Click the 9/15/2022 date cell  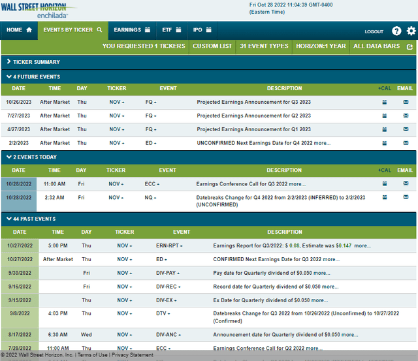coord(20,300)
